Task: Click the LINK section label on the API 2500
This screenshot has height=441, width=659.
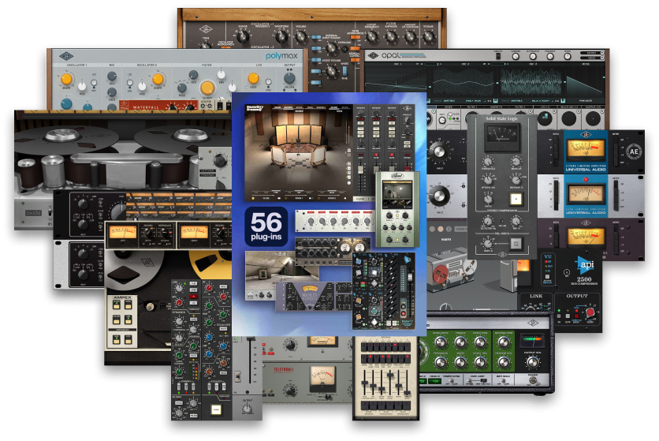Action: tap(536, 296)
